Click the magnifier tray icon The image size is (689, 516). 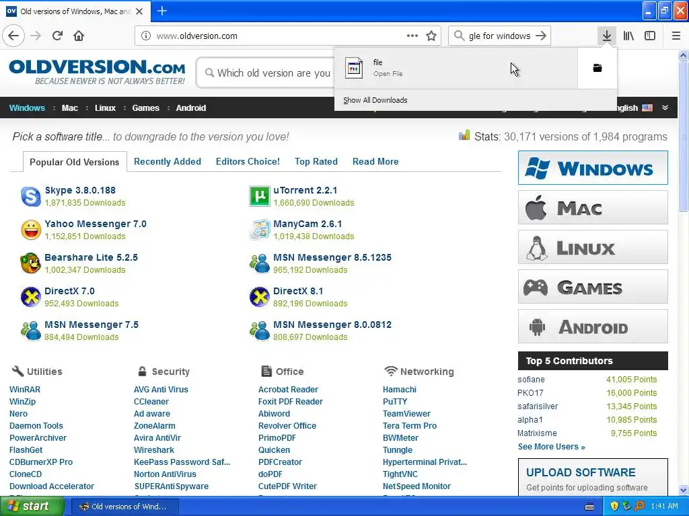pos(639,507)
